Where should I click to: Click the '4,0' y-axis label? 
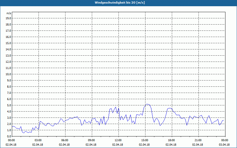(x=9, y=112)
